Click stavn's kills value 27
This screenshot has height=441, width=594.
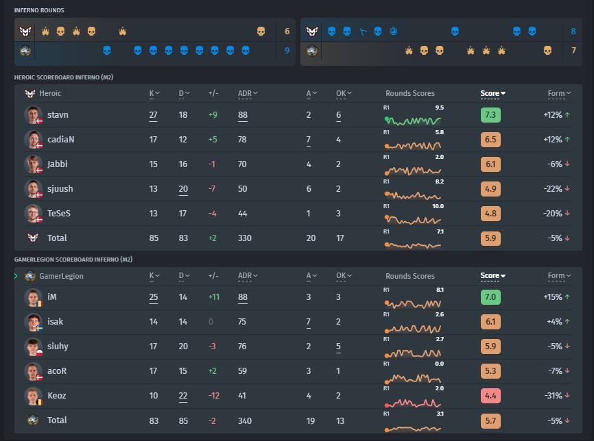point(153,115)
